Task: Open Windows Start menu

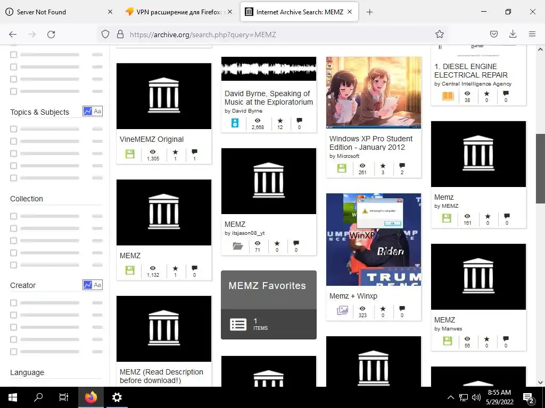Action: 13,397
